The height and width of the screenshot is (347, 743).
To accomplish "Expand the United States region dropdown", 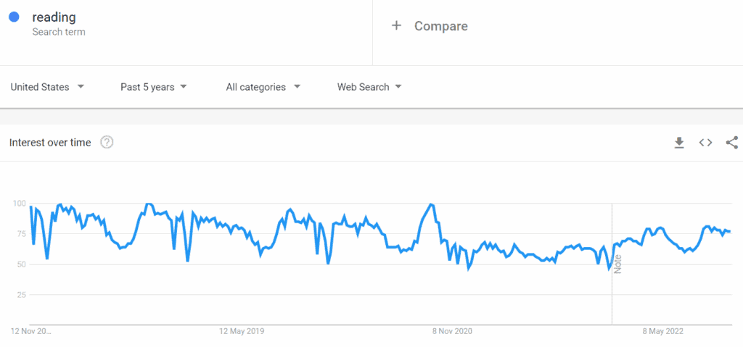I will click(47, 87).
